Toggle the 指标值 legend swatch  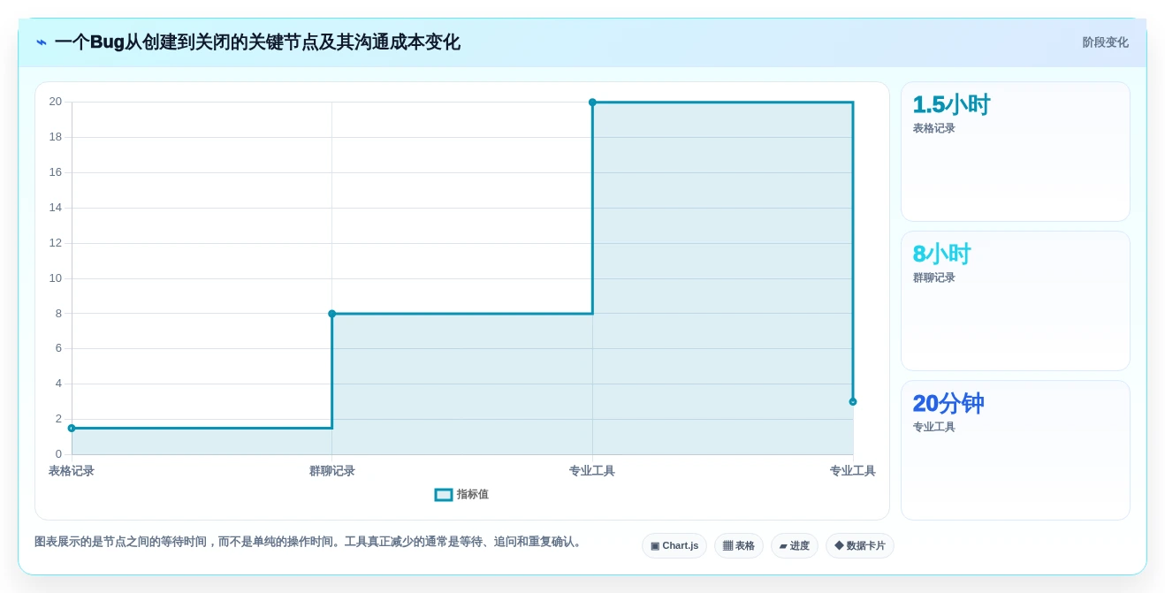pyautogui.click(x=444, y=495)
